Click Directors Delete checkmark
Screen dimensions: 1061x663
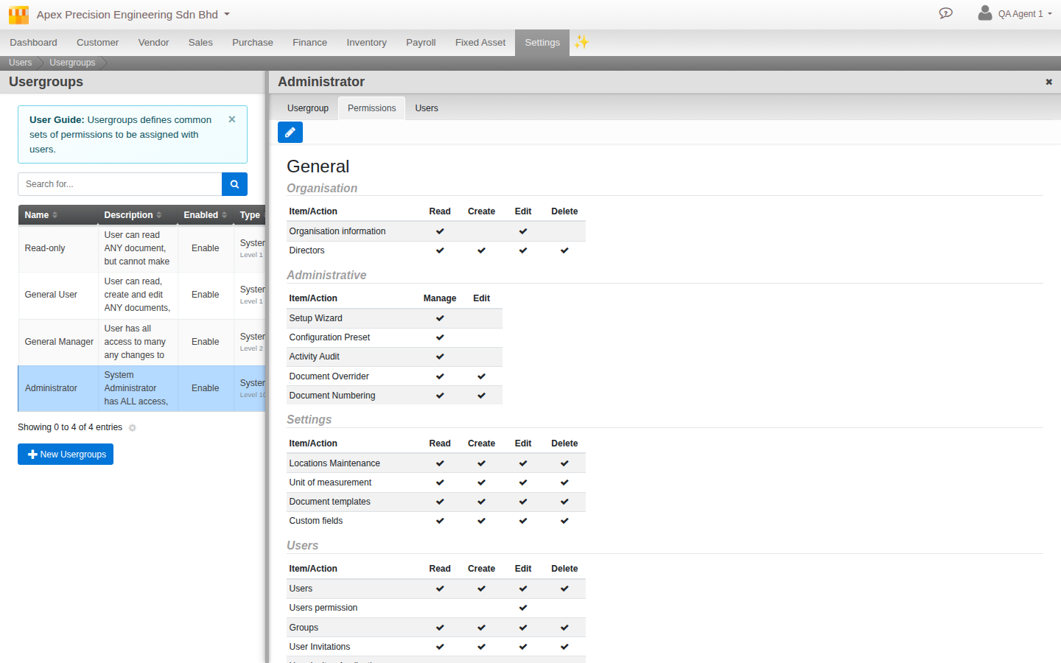coord(564,250)
